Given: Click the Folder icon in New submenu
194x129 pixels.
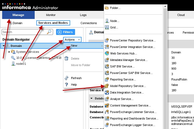Looking at the screenshot, I should pos(107,8).
